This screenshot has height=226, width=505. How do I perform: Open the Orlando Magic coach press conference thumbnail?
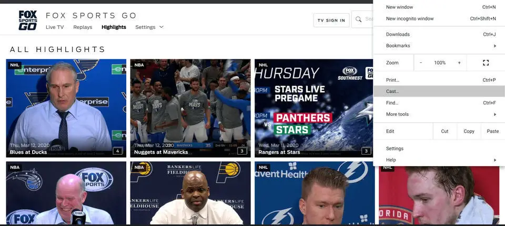pos(66,193)
